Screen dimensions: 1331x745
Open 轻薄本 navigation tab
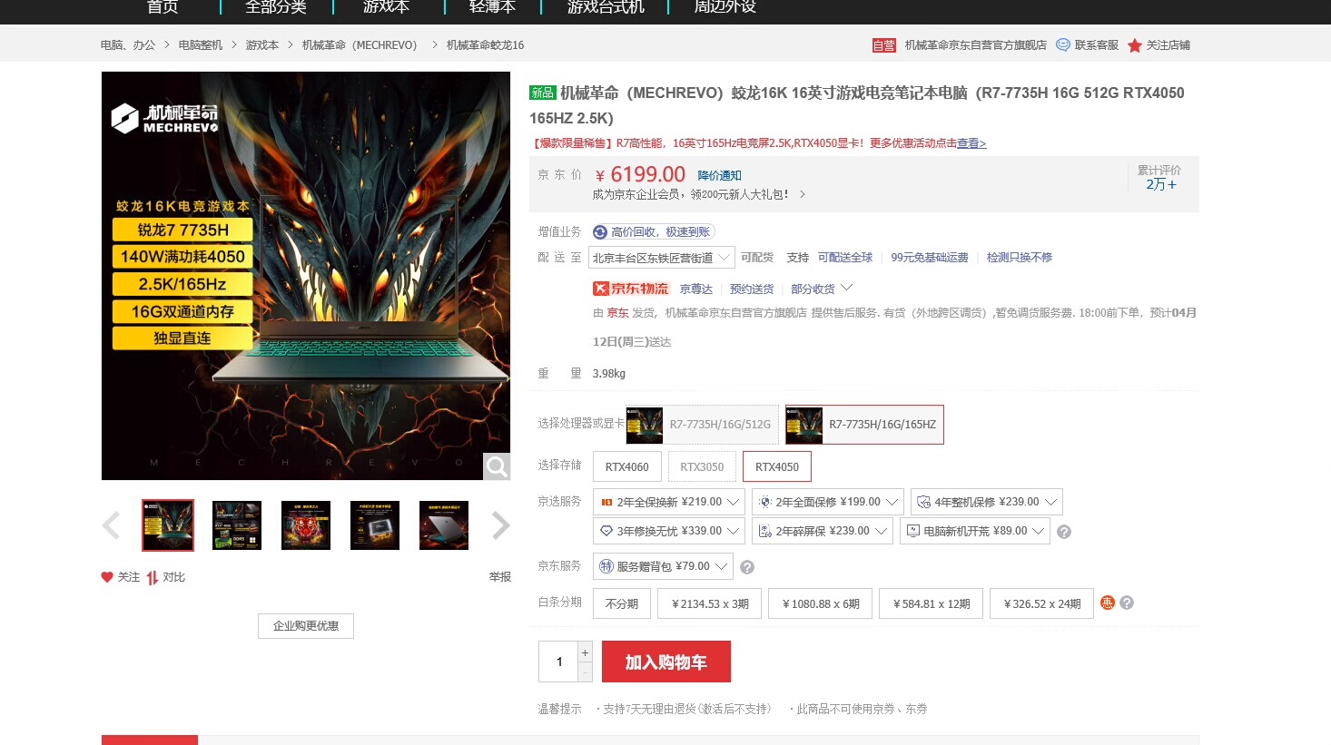492,7
